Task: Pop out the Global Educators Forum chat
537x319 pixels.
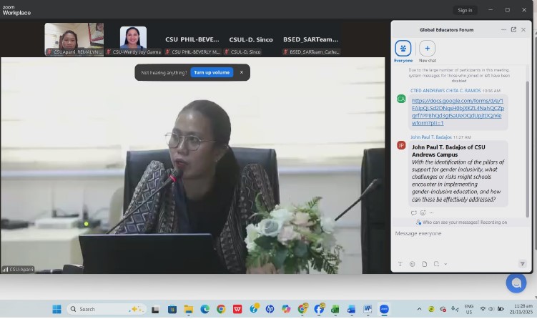Action: click(513, 29)
